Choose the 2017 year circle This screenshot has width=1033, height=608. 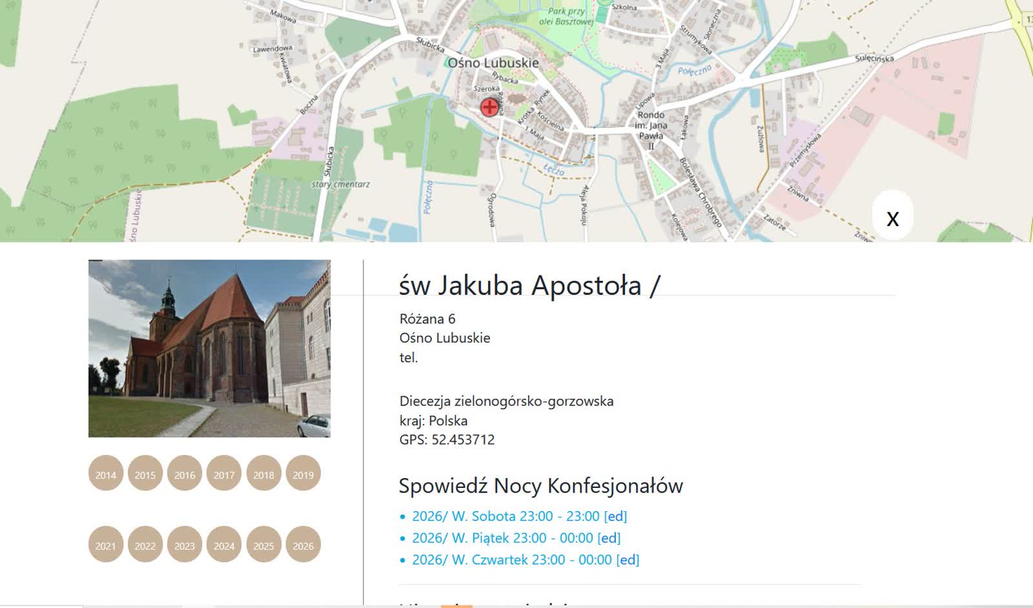click(224, 474)
